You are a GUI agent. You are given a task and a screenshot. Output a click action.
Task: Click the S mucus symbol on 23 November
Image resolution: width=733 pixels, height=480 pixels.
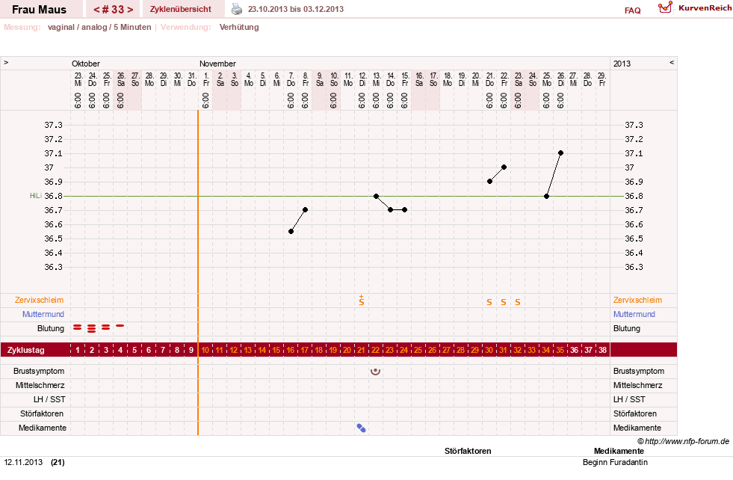click(x=518, y=302)
